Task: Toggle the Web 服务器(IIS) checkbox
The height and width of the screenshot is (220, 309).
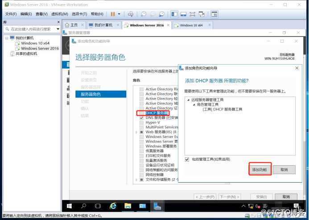Action: (141, 132)
